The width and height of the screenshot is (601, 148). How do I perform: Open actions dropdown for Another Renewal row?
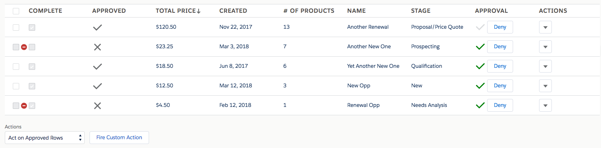(x=545, y=28)
